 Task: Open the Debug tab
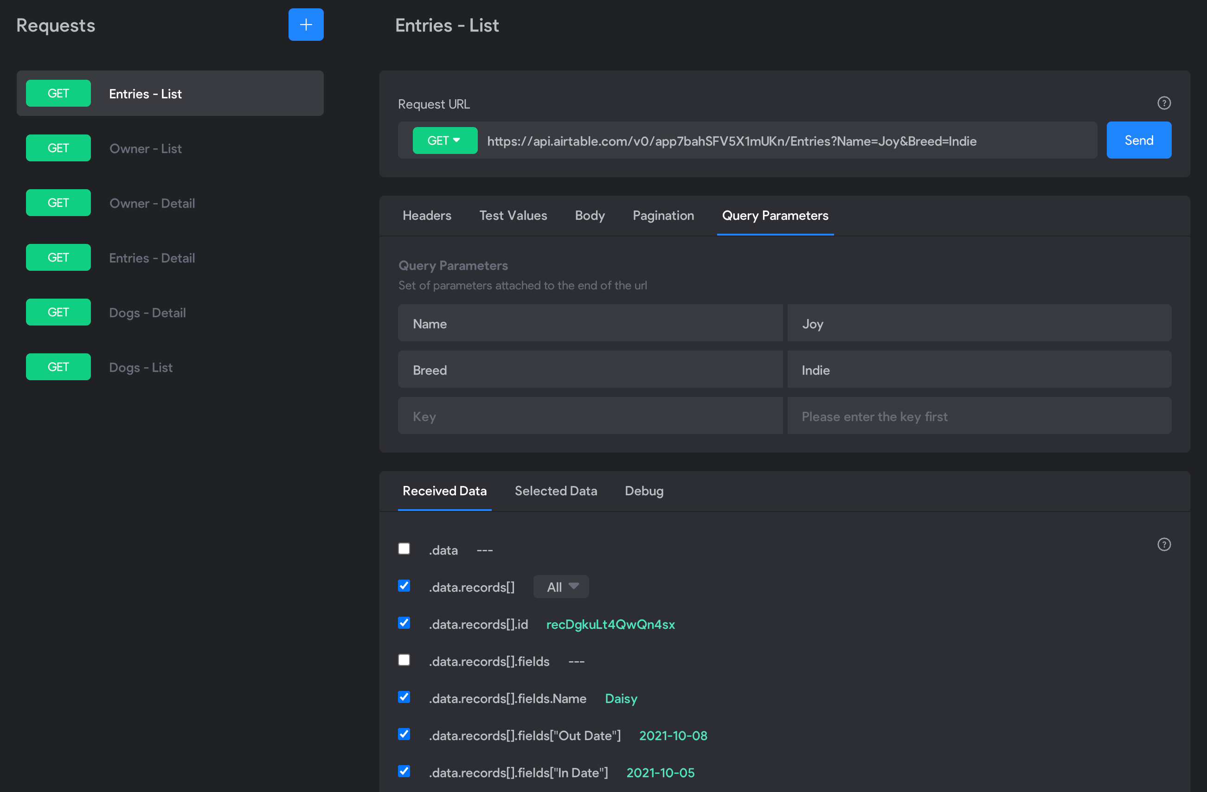coord(644,491)
